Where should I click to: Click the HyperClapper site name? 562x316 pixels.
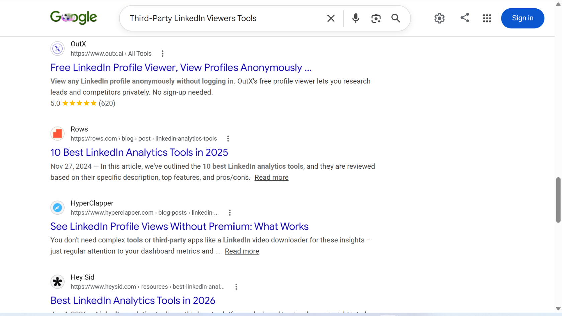92,203
